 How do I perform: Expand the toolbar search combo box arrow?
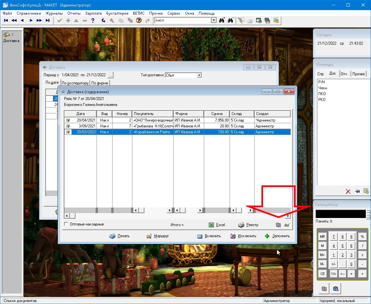[x=214, y=20]
